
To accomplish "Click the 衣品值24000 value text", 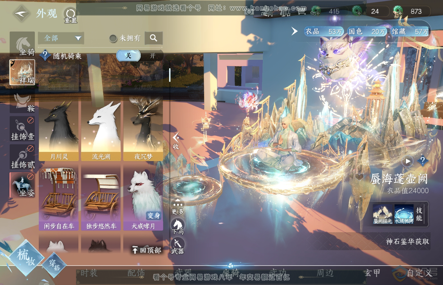I will click(408, 190).
